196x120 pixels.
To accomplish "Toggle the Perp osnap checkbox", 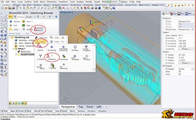I will point(46,111).
